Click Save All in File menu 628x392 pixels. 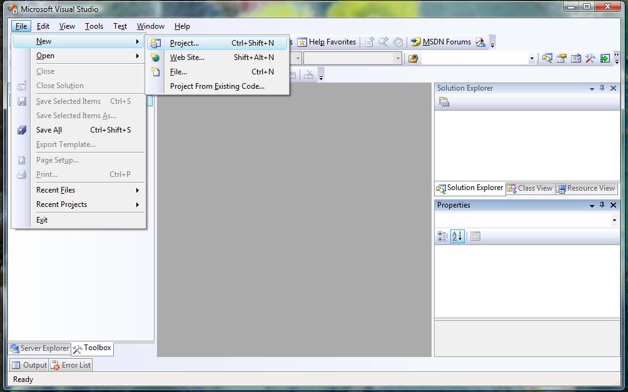(79, 130)
